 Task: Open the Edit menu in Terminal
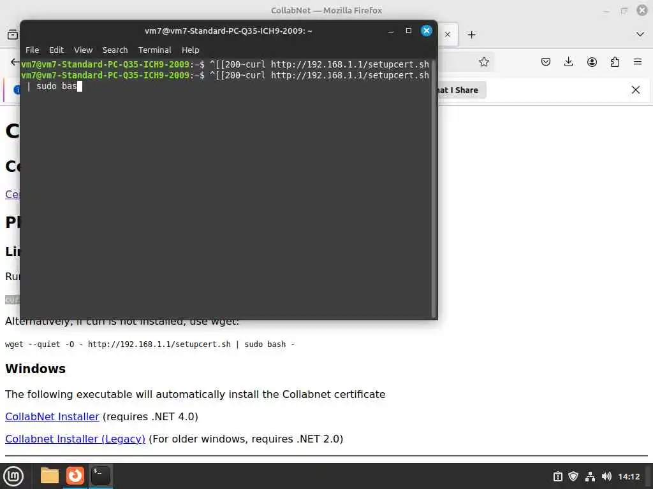click(56, 50)
